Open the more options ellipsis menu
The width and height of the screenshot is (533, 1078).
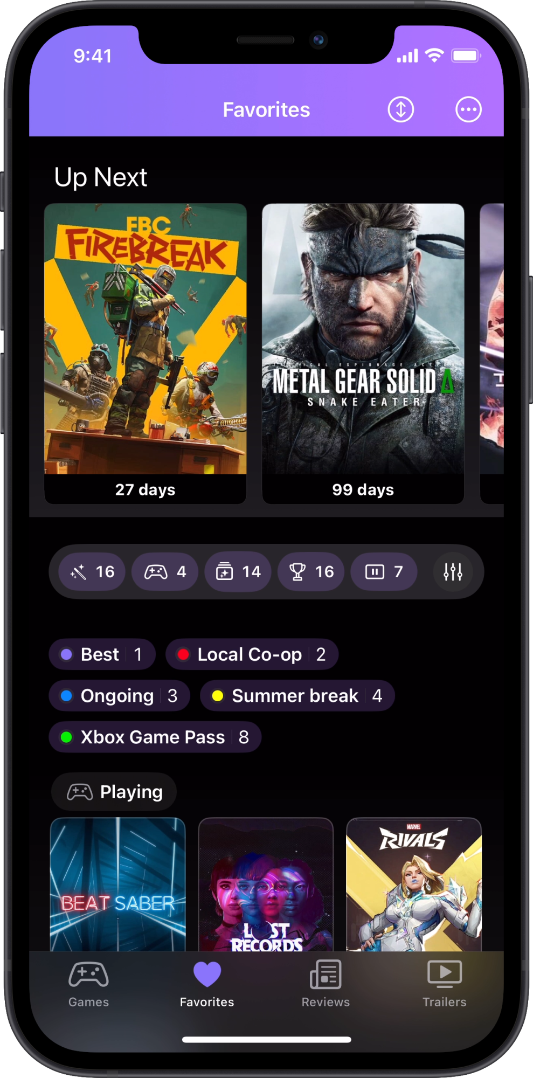point(468,109)
